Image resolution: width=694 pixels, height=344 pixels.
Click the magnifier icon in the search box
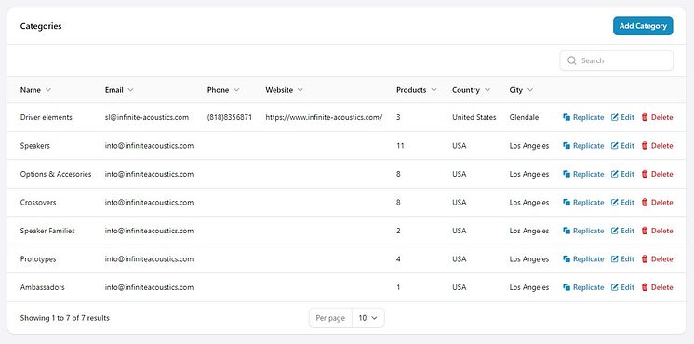point(572,60)
